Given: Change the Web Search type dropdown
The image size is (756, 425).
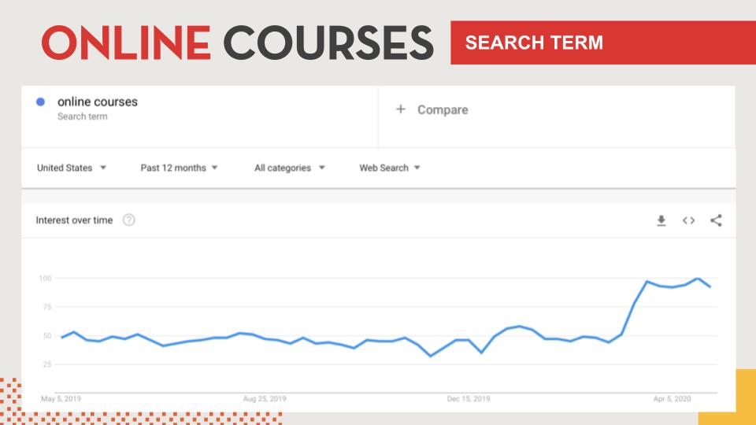Looking at the screenshot, I should click(x=390, y=168).
